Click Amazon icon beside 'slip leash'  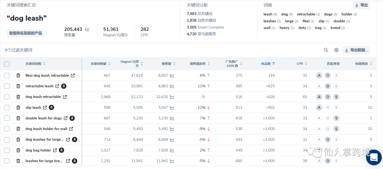tap(51, 107)
